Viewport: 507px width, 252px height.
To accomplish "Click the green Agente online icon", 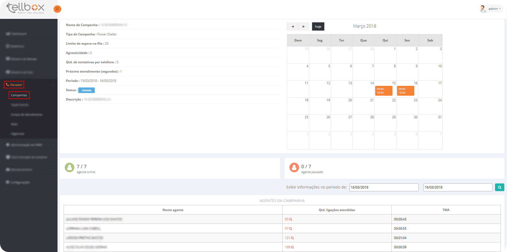I will click(69, 167).
